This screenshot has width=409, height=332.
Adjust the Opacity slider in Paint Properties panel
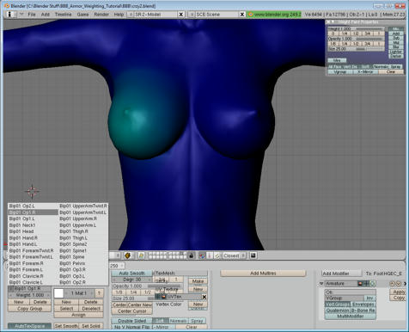356,39
